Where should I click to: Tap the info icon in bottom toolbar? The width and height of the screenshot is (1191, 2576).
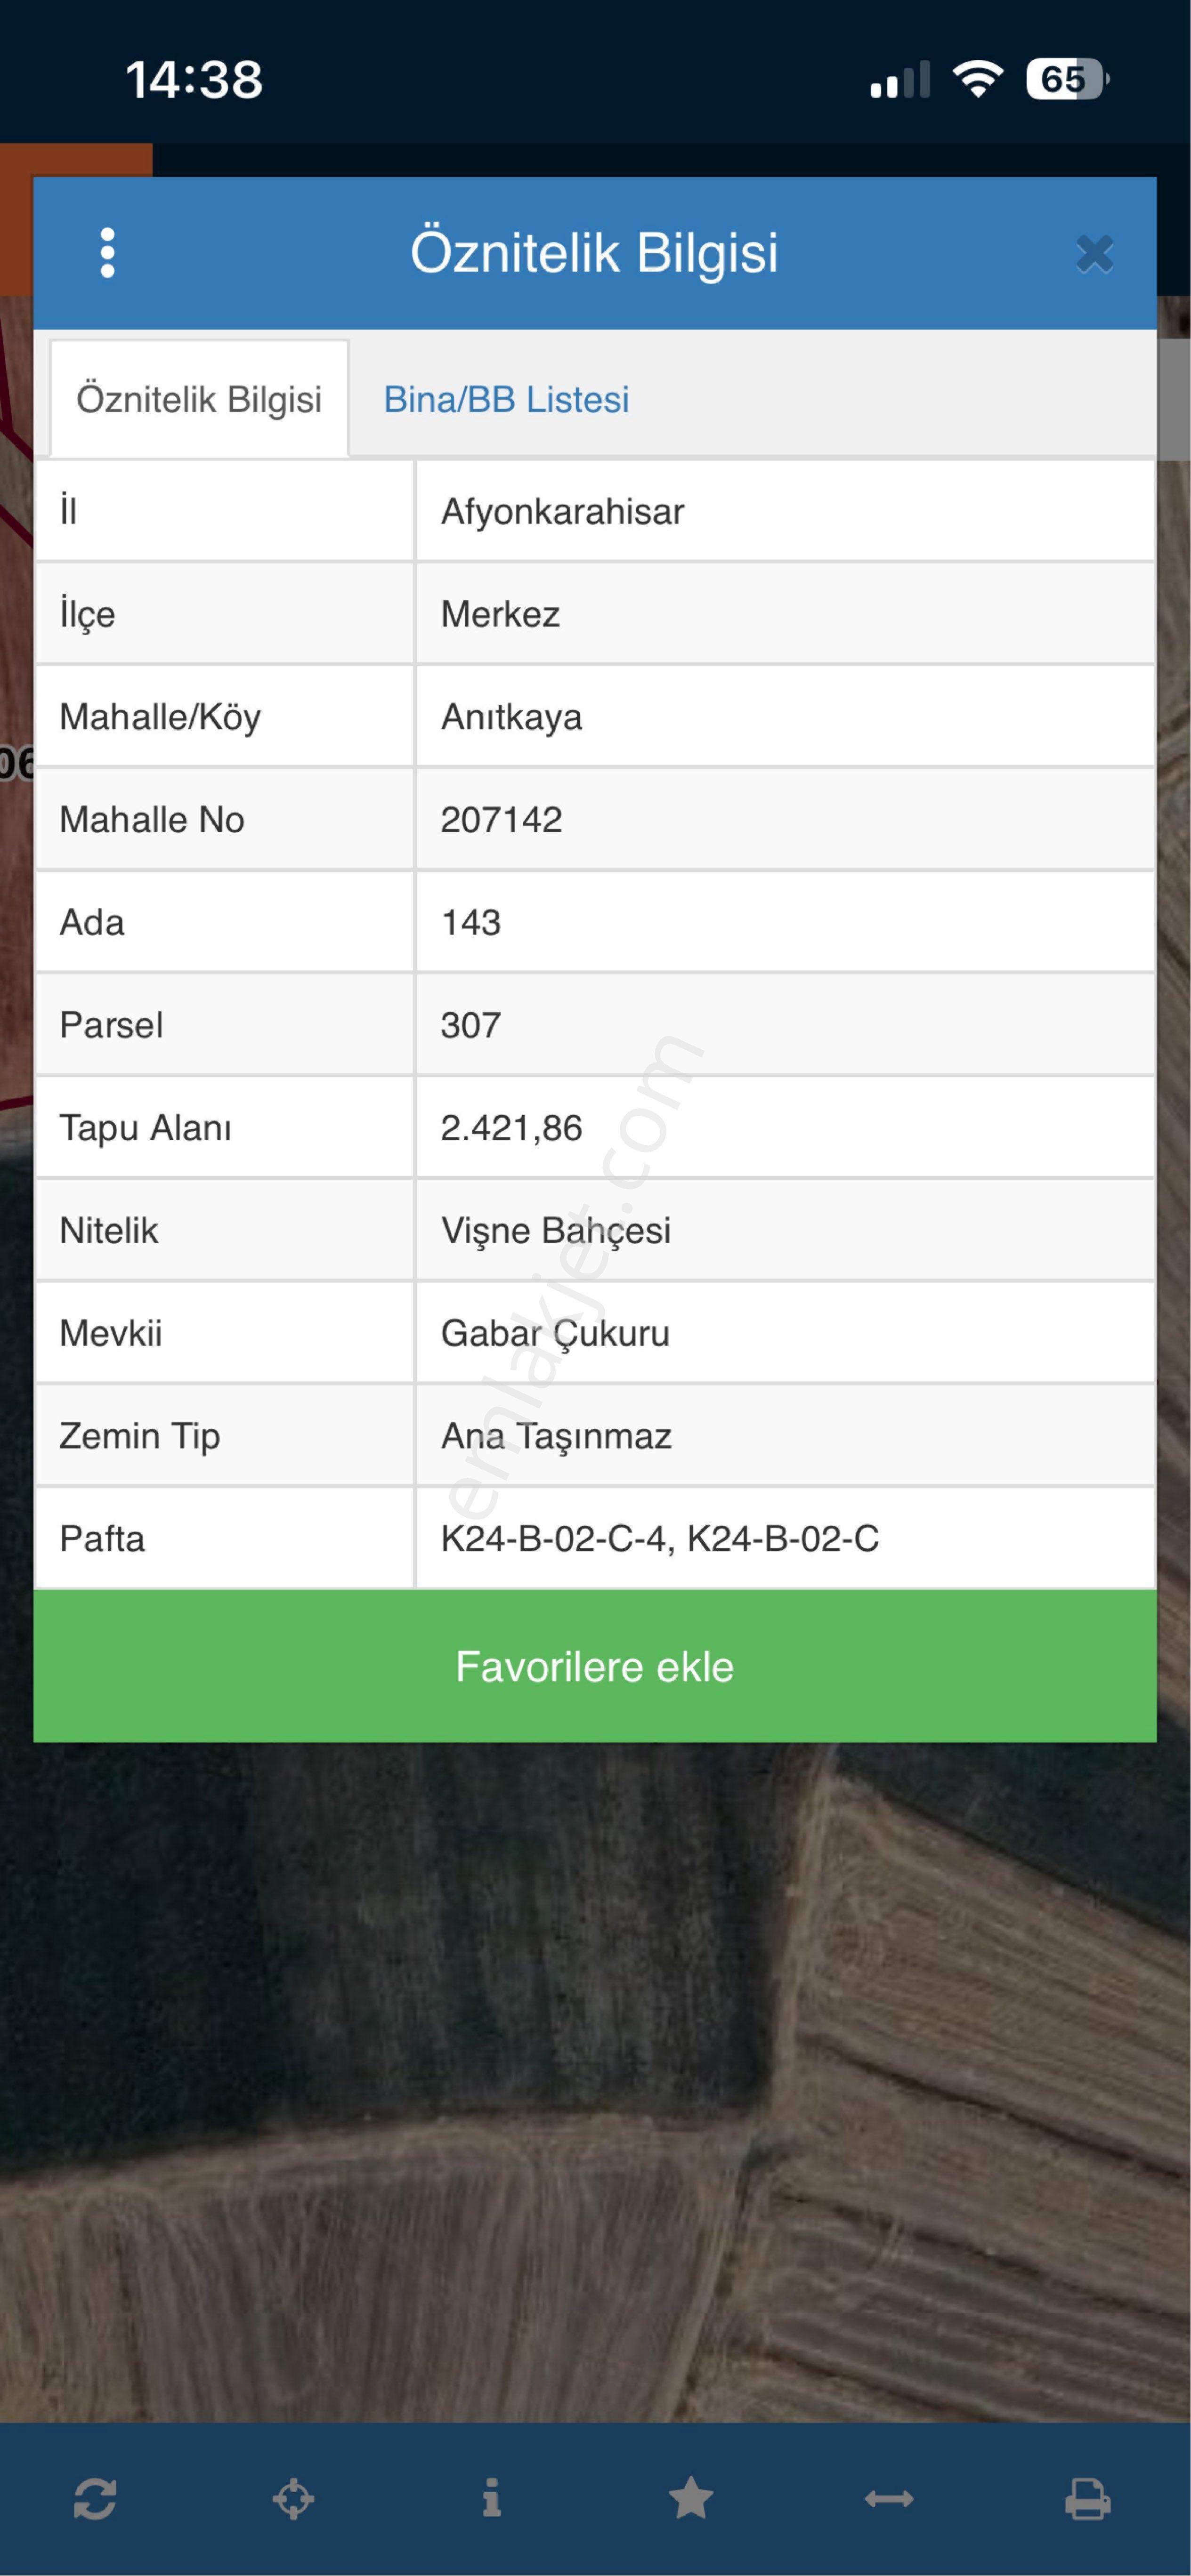(x=491, y=2498)
